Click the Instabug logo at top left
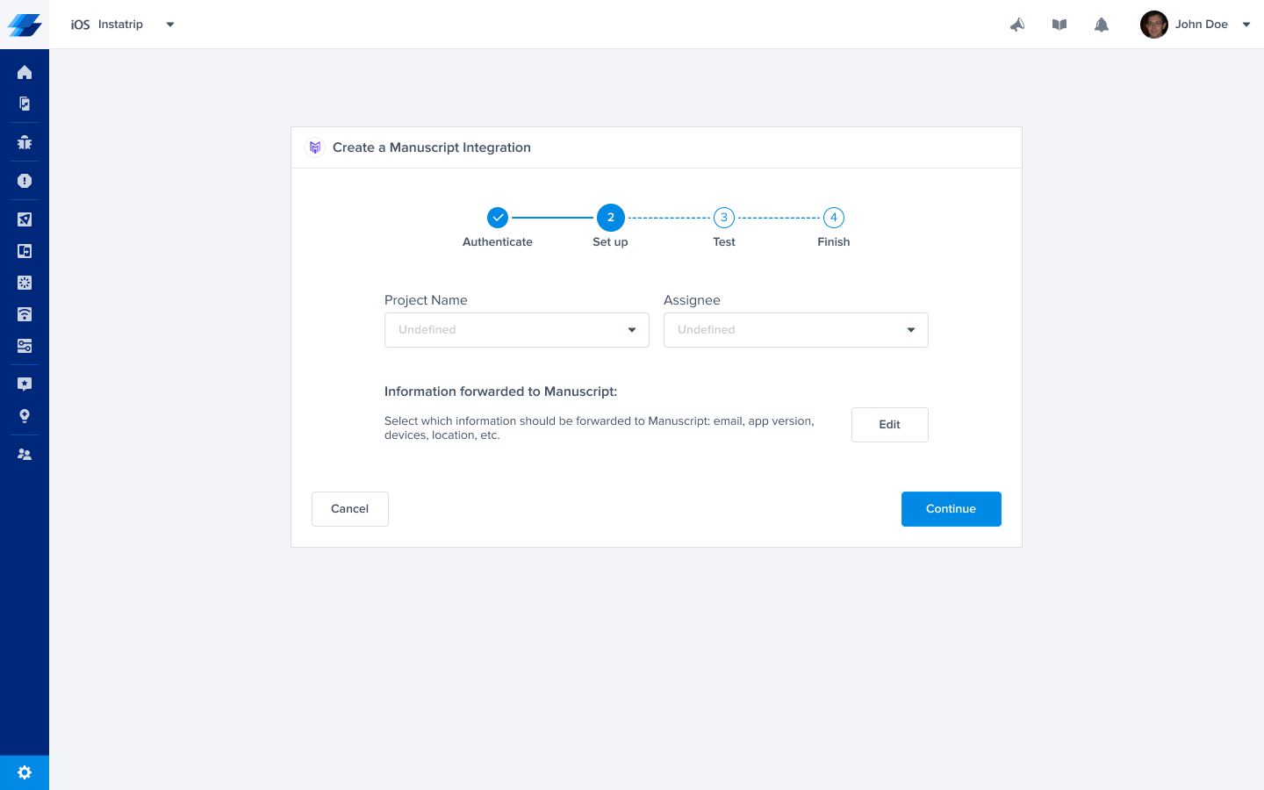Viewport: 1264px width, 790px height. (x=25, y=25)
